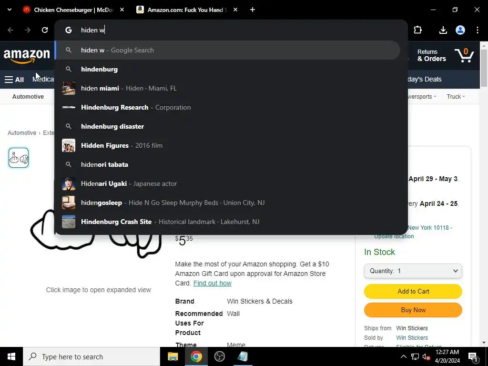Open the Quantity dropdown
488x366 pixels.
(413, 271)
